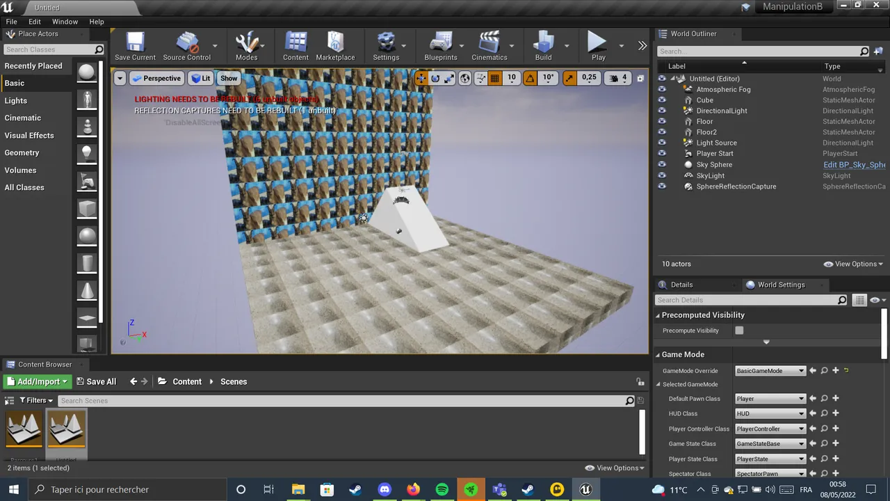Select the rotate gizmo mode in the viewport
The width and height of the screenshot is (890, 501).
click(x=435, y=78)
